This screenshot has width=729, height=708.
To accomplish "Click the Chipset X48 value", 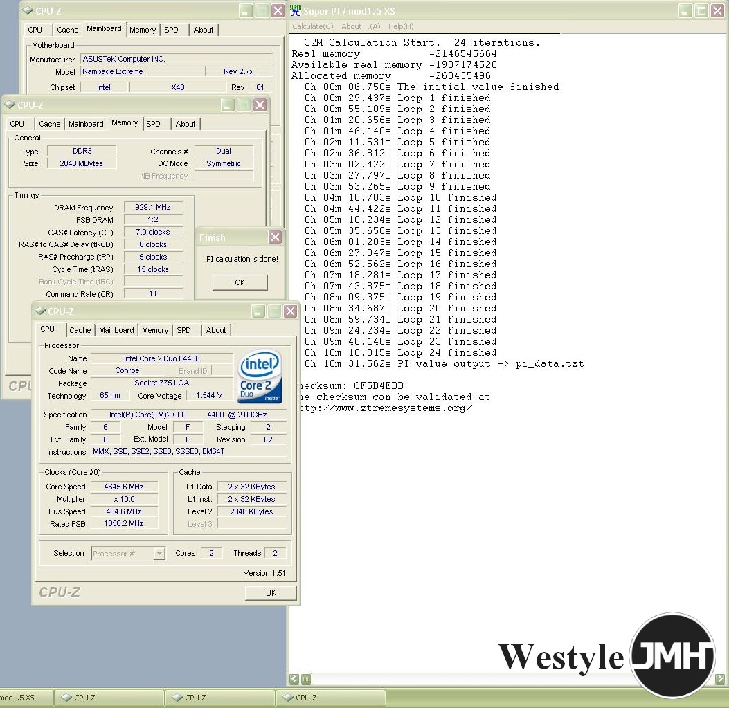I will click(x=178, y=87).
